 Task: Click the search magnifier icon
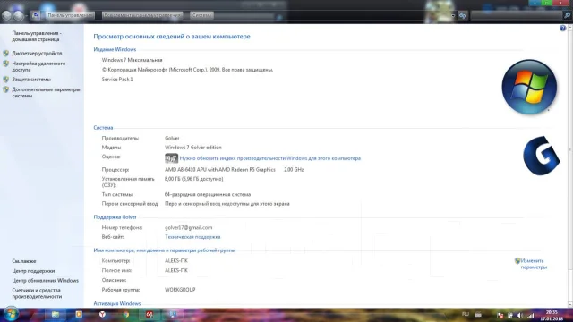pyautogui.click(x=567, y=15)
